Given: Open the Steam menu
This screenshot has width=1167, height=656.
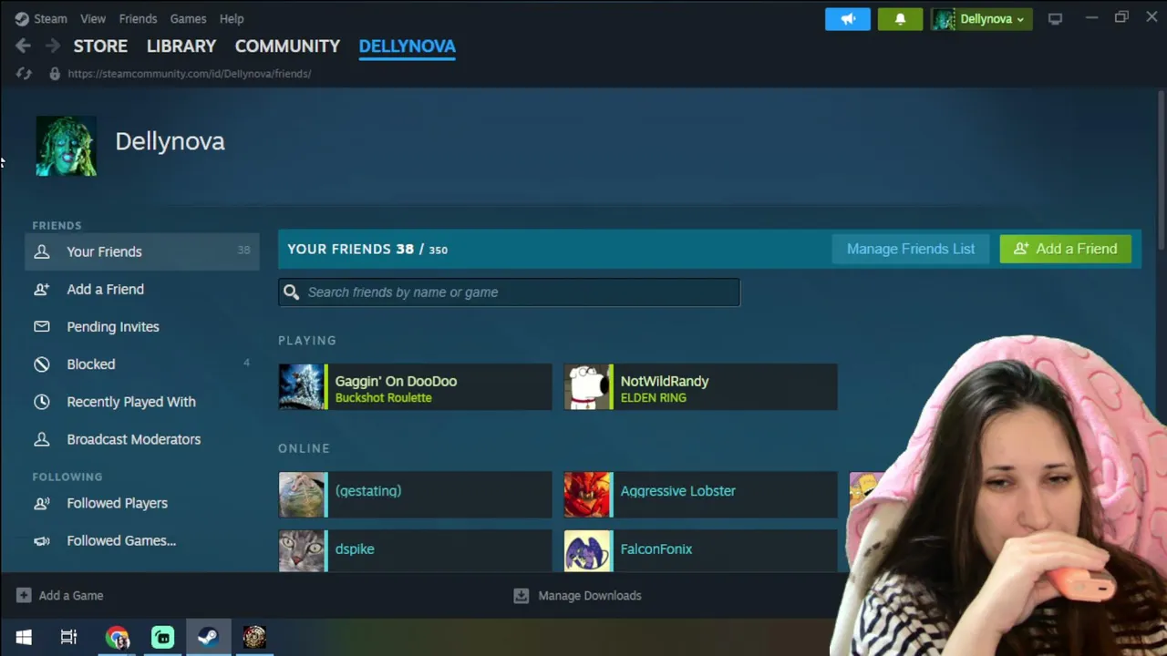Looking at the screenshot, I should pyautogui.click(x=50, y=18).
